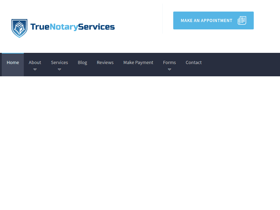Go to the Contact page

pos(194,63)
